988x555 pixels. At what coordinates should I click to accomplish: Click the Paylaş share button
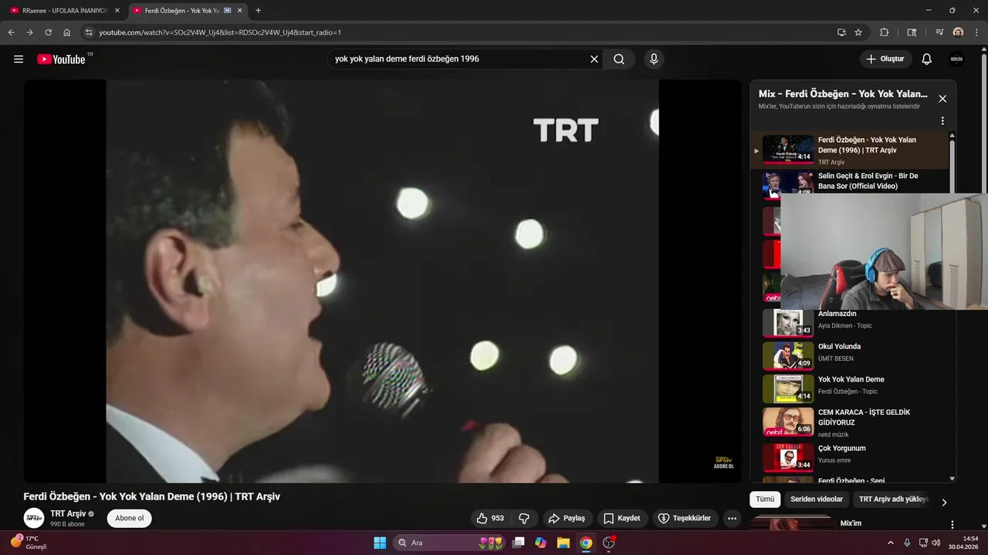tap(568, 518)
